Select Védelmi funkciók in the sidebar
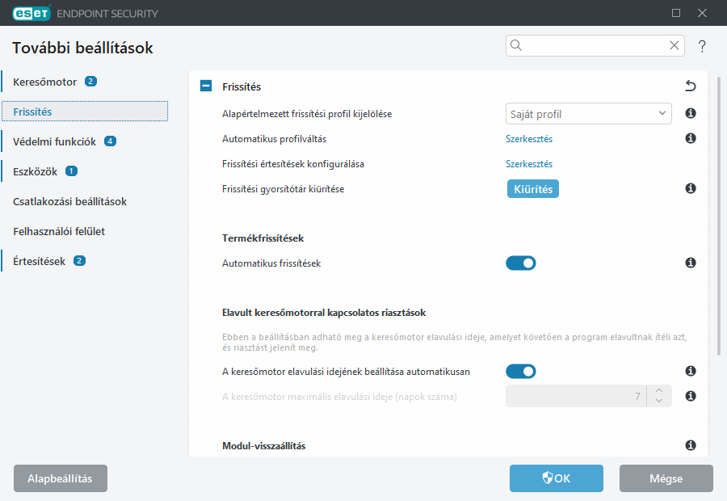This screenshot has width=727, height=501. tap(54, 141)
